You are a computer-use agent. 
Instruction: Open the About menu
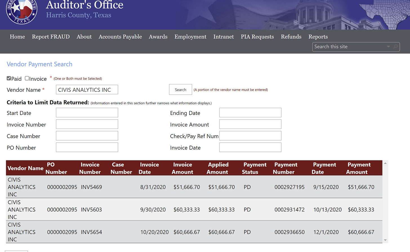coord(84,37)
